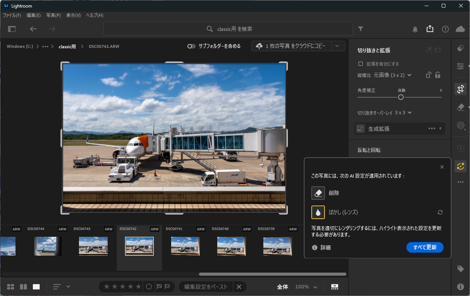Click the auto-fit crop frame icon
Screen dimensions: 470x296
point(428,50)
